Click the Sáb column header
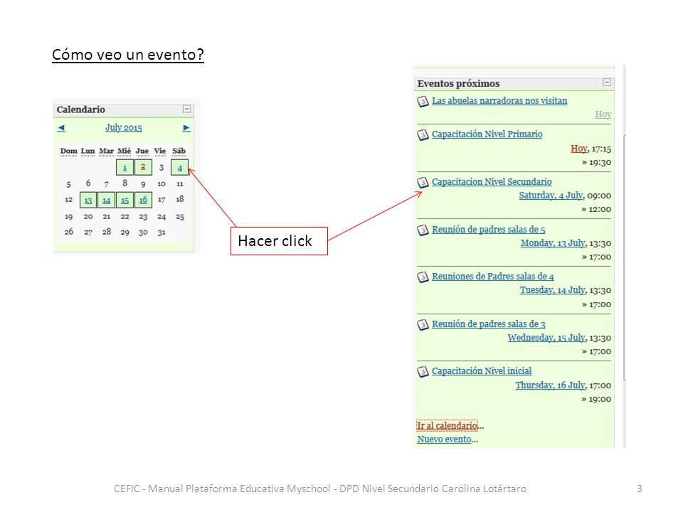 click(179, 151)
